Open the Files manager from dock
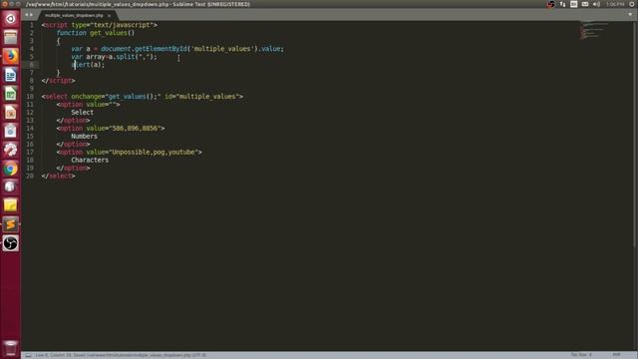 [11, 38]
